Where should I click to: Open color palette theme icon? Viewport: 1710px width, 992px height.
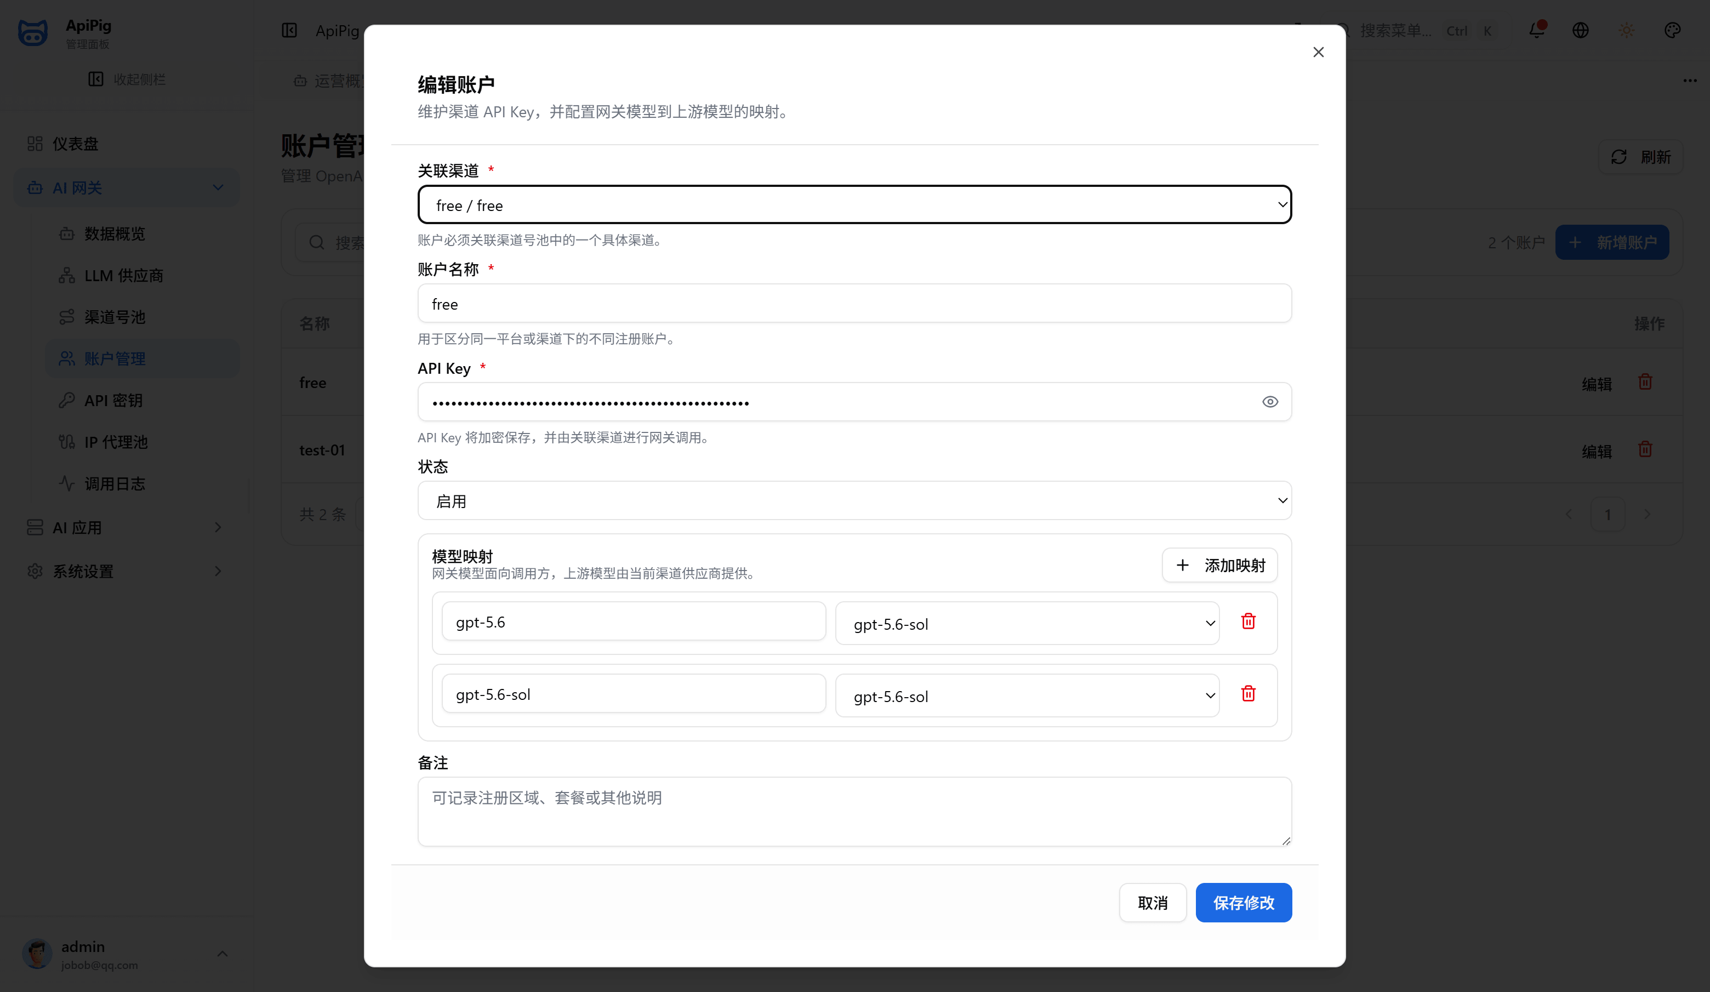click(x=1673, y=31)
